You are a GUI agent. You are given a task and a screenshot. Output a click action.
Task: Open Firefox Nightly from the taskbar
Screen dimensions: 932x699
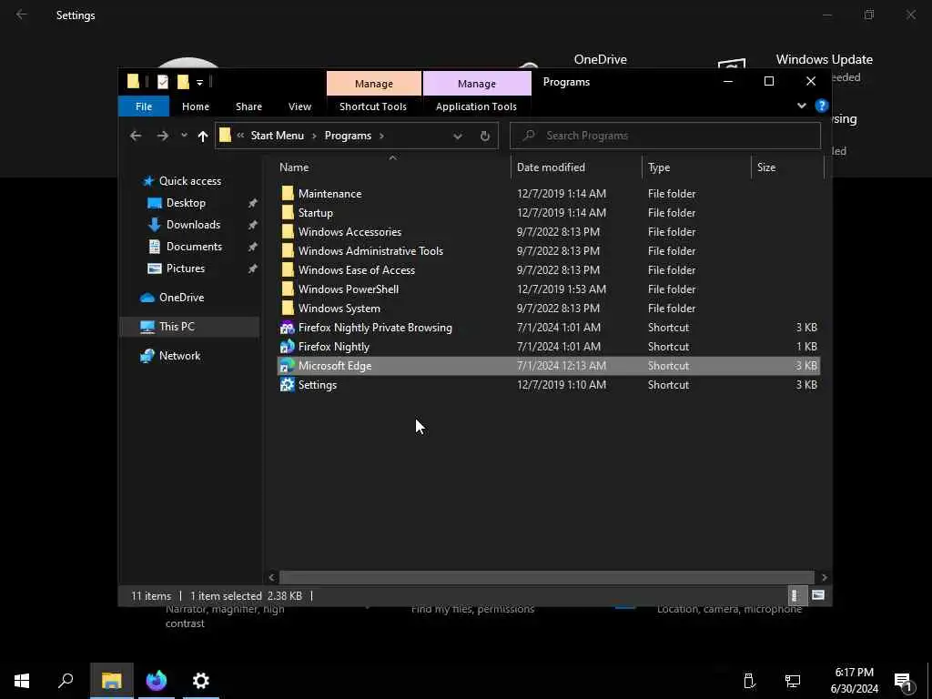[157, 681]
